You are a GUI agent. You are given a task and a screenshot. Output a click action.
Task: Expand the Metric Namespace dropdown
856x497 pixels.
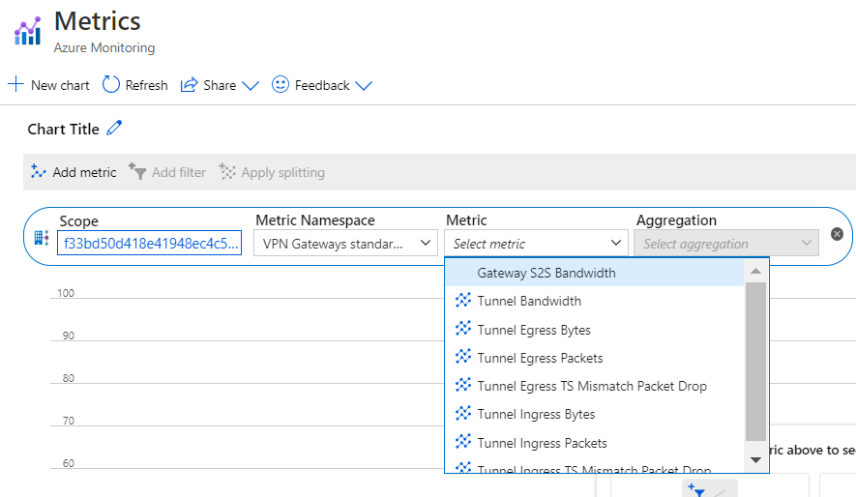[345, 244]
